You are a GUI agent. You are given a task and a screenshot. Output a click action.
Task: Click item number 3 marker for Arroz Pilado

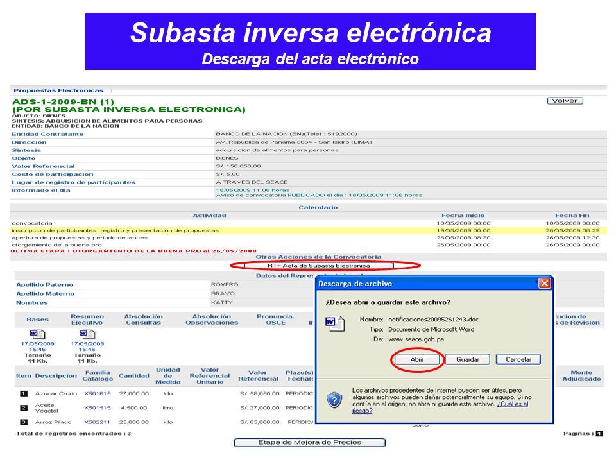click(x=24, y=422)
